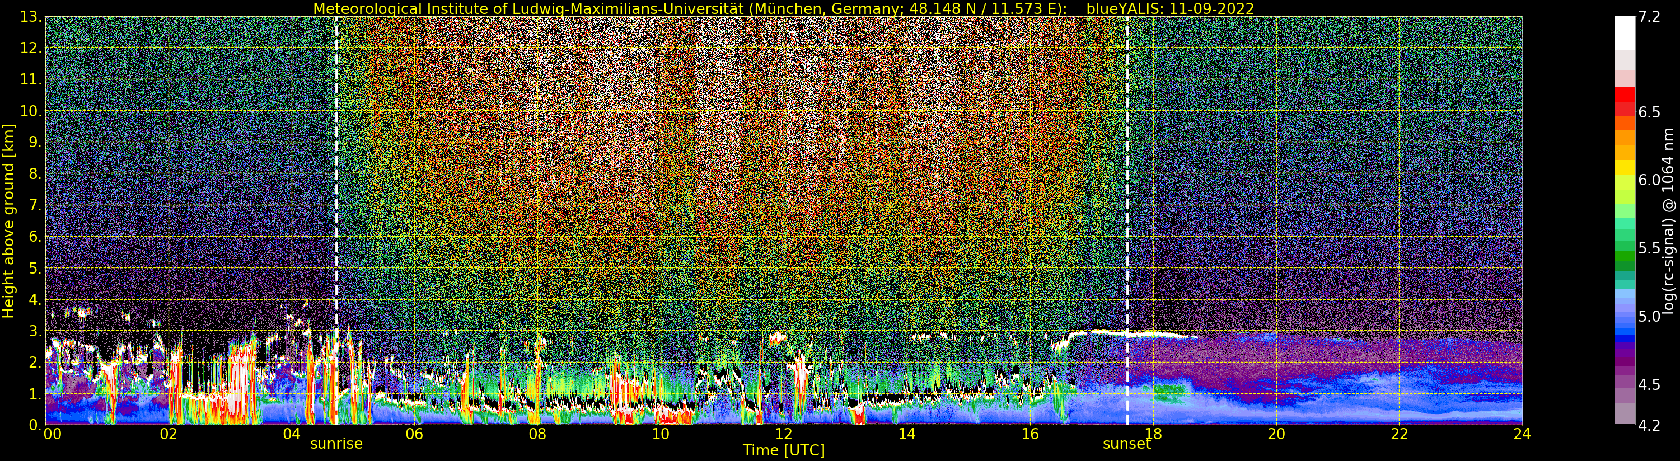Click time axis tick '10' on the time axis
Screen dimensions: 1680x461
click(x=661, y=434)
